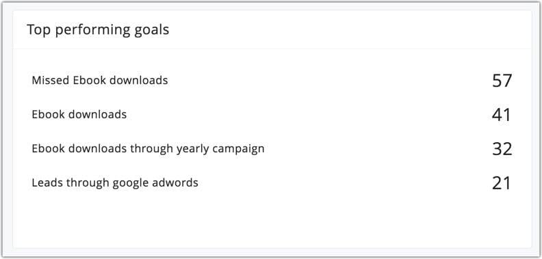Viewport: 542px width, 259px height.
Task: Click the word "Missed" in the first goal
Action: [x=51, y=81]
